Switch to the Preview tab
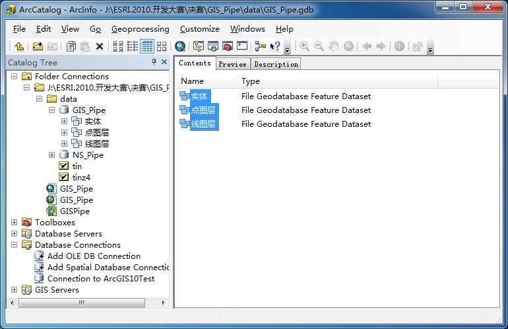The image size is (508, 329). coord(233,64)
